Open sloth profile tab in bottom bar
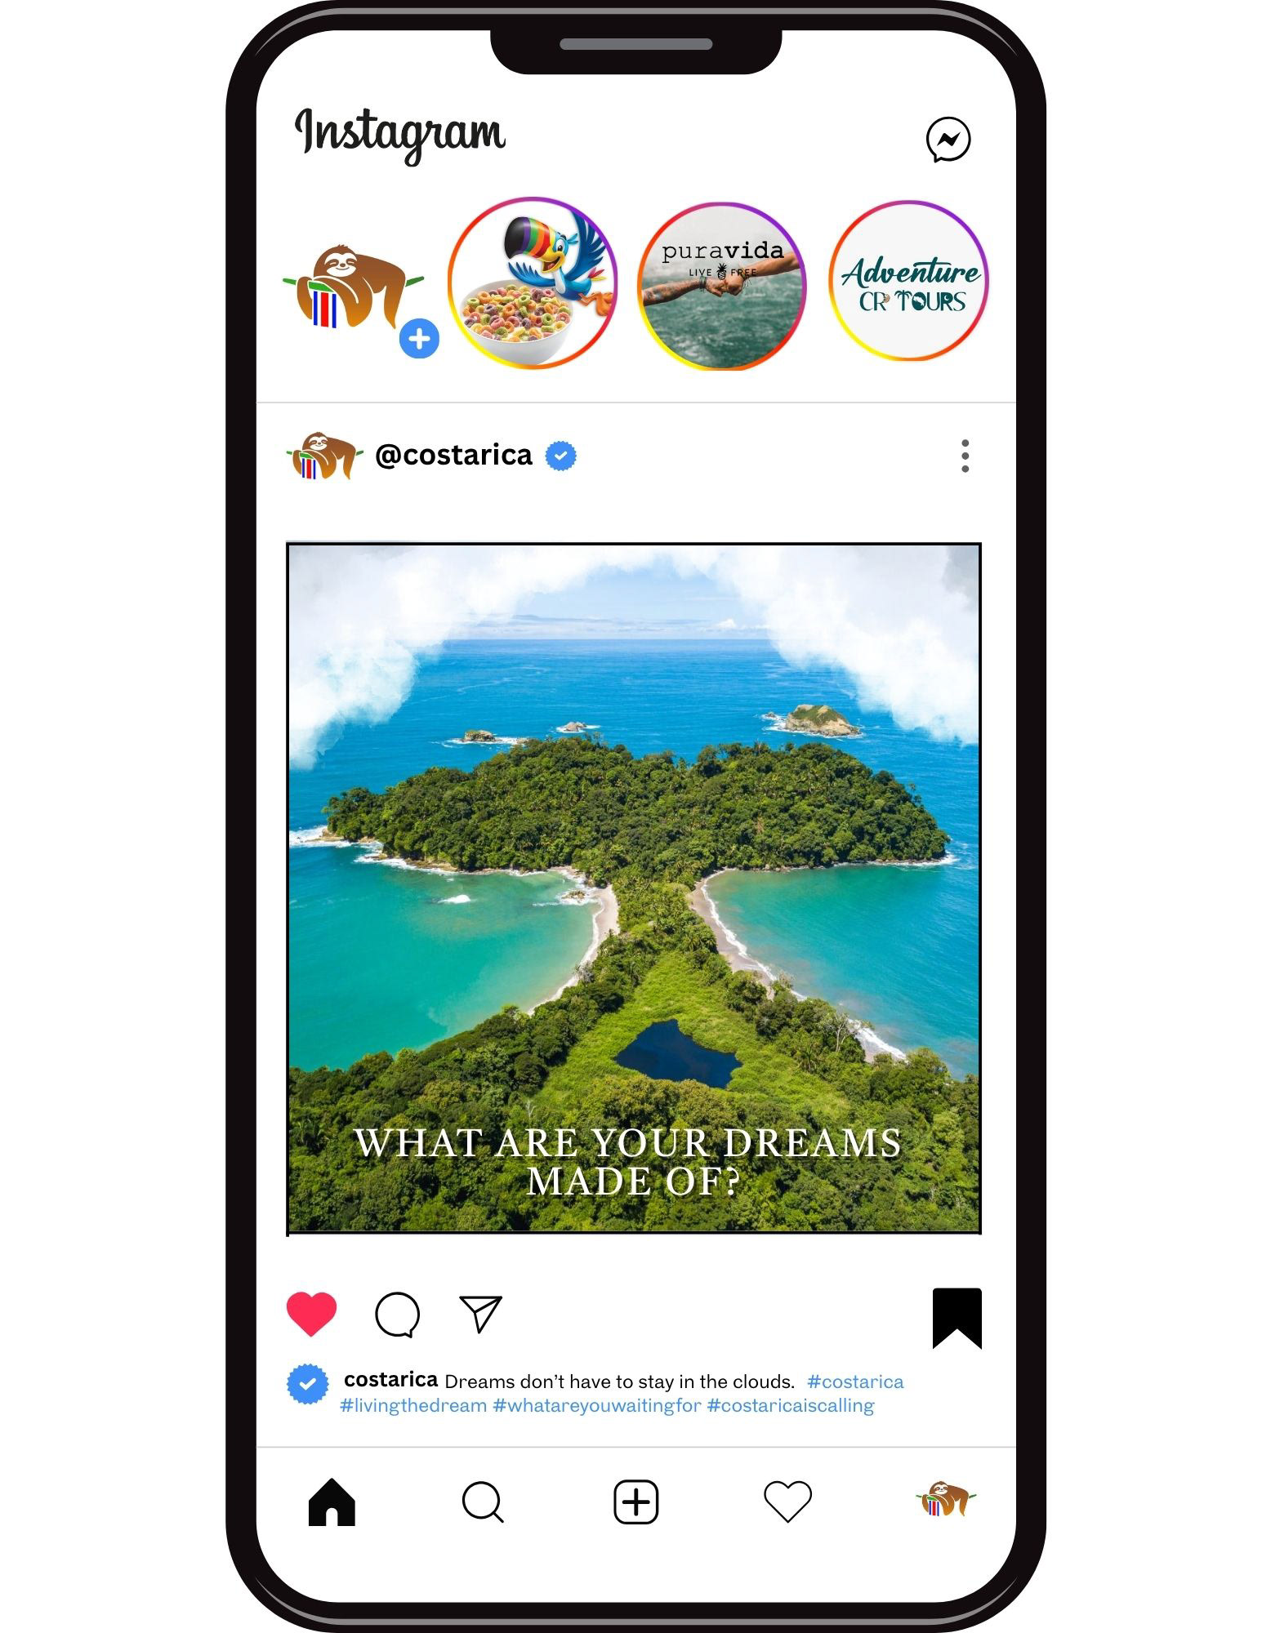Image resolution: width=1262 pixels, height=1633 pixels. [946, 1499]
